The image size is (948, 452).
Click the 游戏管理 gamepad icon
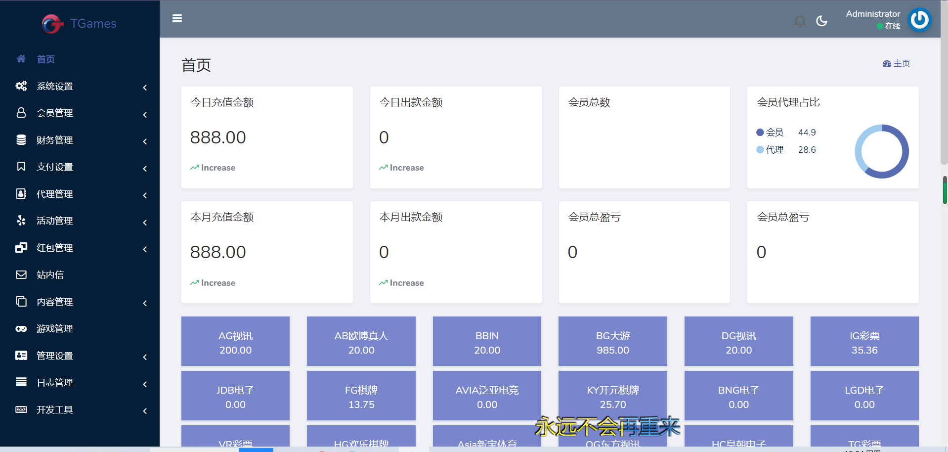tap(21, 328)
